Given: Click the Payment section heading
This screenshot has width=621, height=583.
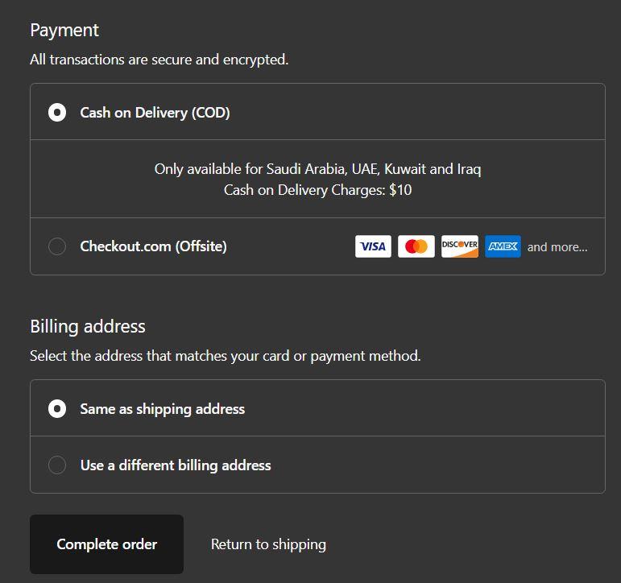Looking at the screenshot, I should [x=64, y=31].
